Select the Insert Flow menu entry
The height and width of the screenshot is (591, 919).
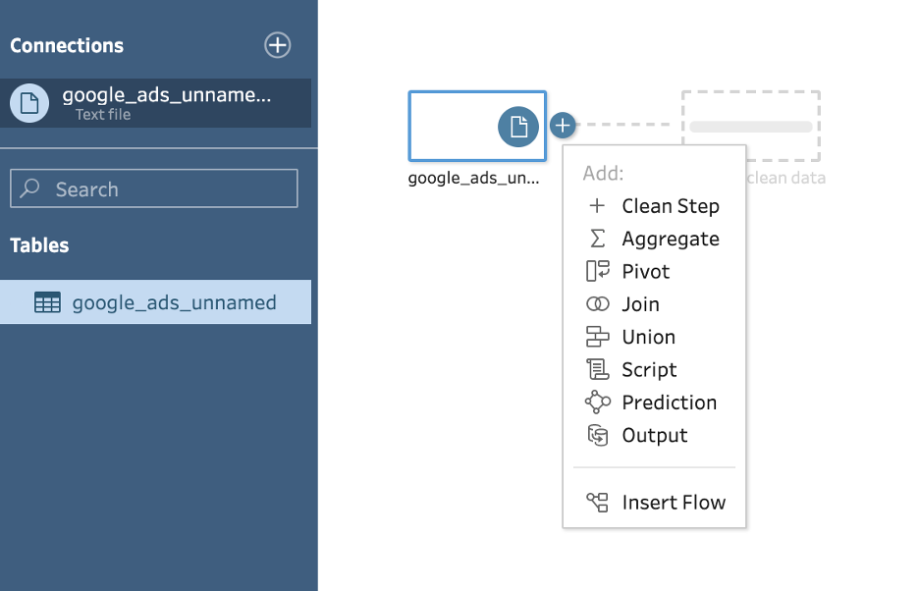click(673, 503)
